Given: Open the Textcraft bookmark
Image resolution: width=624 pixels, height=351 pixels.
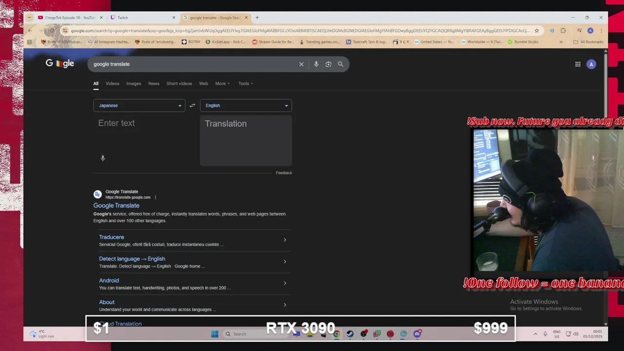Looking at the screenshot, I should click(x=367, y=42).
